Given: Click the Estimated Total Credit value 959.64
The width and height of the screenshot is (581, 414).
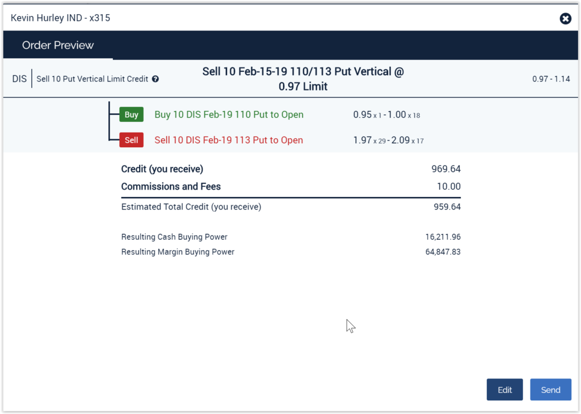Looking at the screenshot, I should point(447,207).
